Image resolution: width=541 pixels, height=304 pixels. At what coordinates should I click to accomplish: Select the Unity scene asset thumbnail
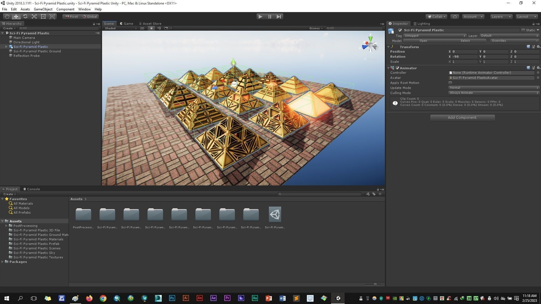(x=275, y=214)
